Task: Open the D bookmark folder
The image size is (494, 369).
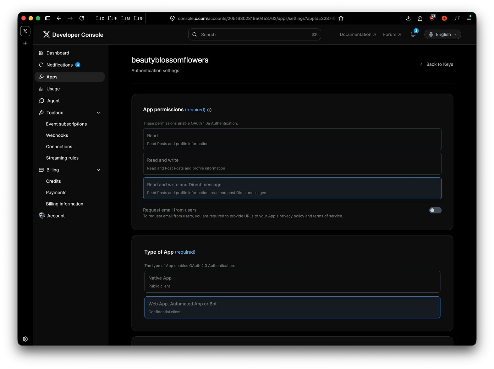Action: [x=100, y=18]
